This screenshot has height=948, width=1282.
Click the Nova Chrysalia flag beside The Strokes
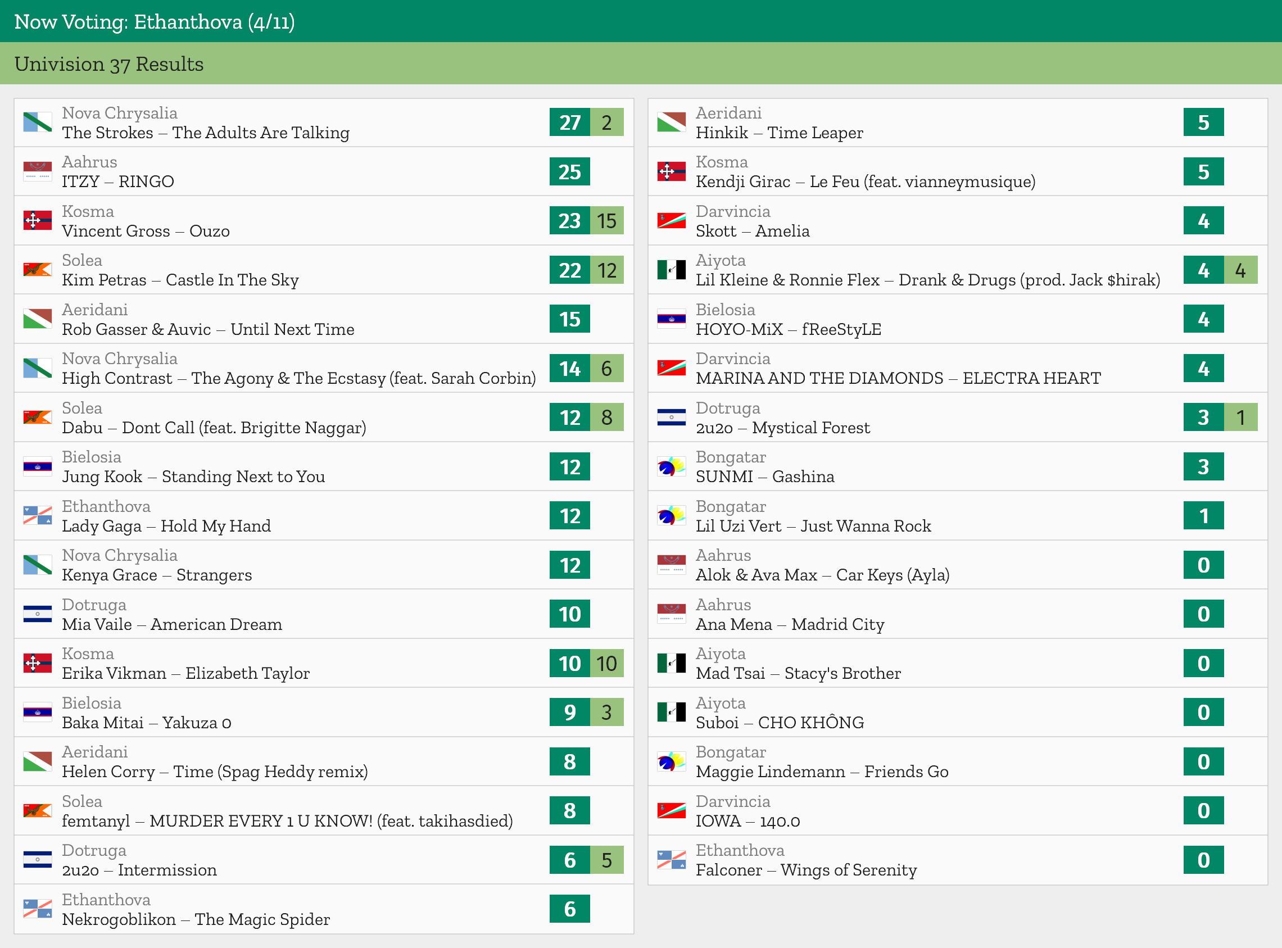click(x=37, y=123)
